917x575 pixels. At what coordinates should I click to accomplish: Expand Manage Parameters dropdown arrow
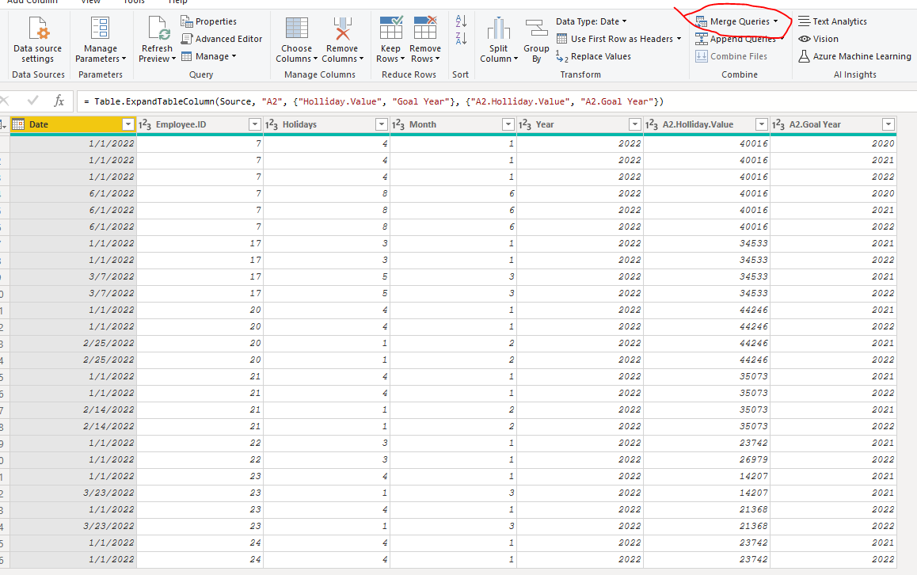[x=124, y=59]
